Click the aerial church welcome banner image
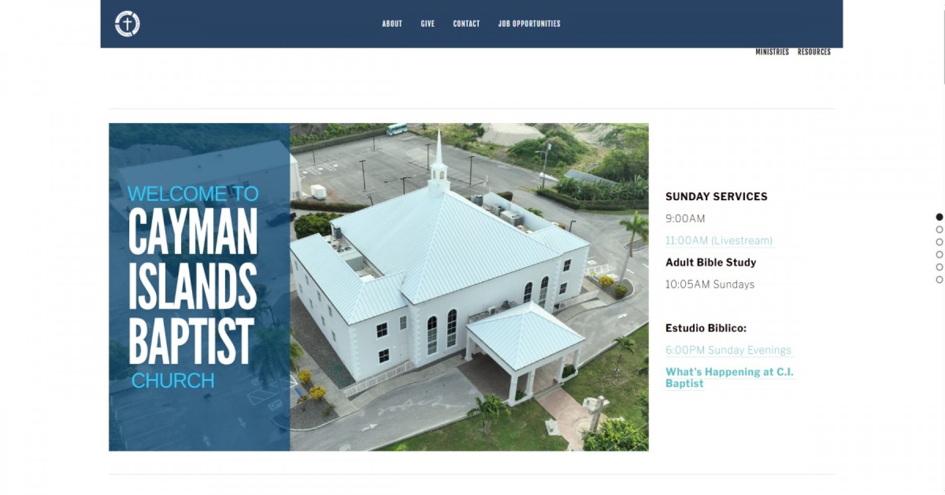The image size is (945, 495). click(379, 287)
